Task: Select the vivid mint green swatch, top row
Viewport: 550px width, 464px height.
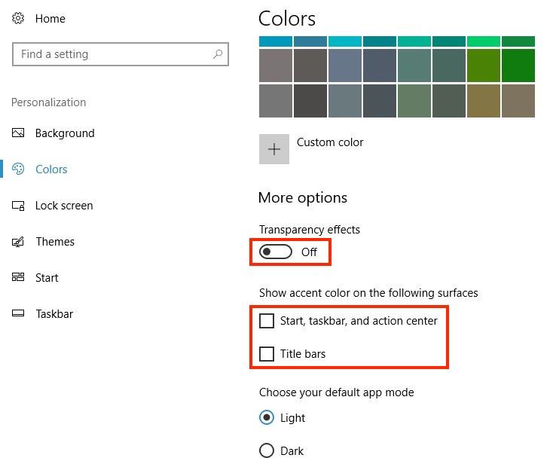Action: tap(484, 41)
